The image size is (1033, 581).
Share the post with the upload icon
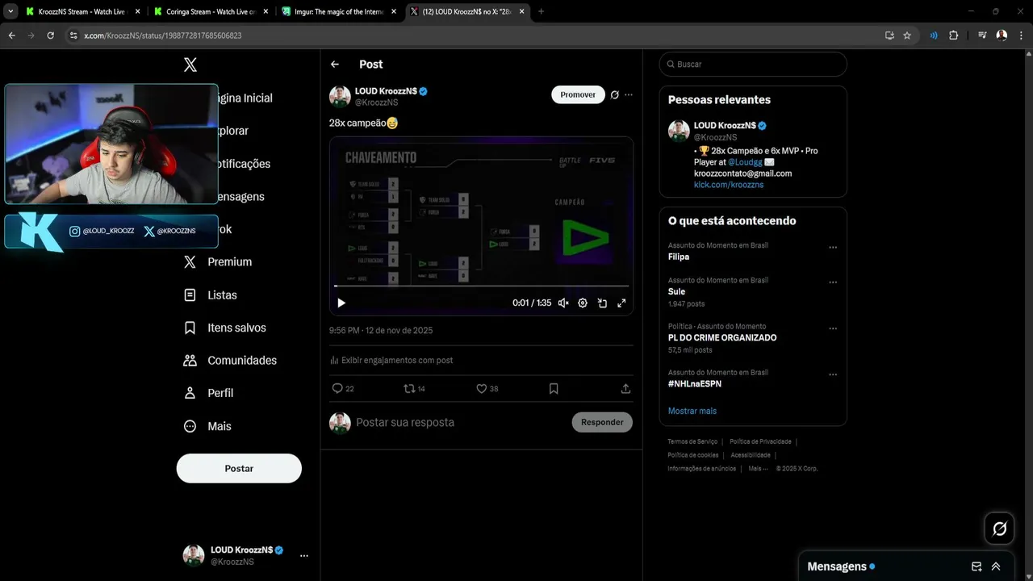tap(625, 388)
